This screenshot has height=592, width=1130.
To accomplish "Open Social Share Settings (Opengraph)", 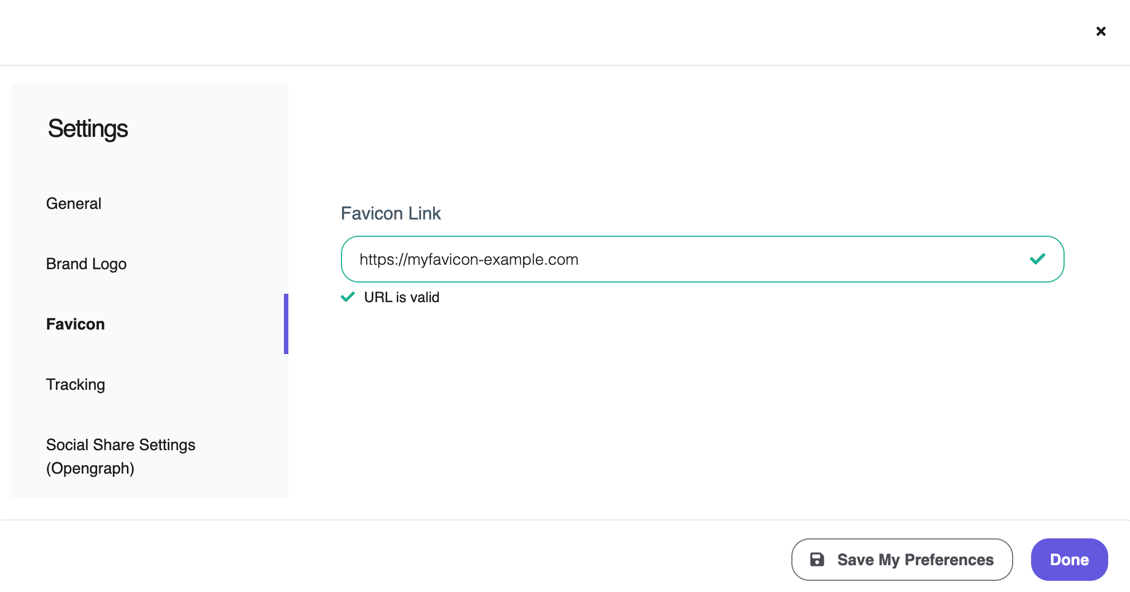I will [121, 445].
